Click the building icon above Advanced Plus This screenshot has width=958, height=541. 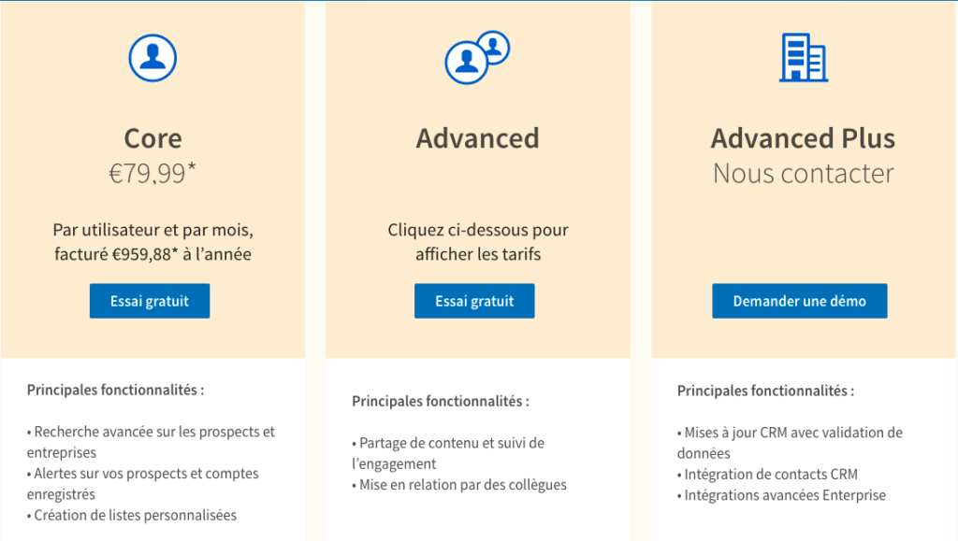tap(803, 58)
